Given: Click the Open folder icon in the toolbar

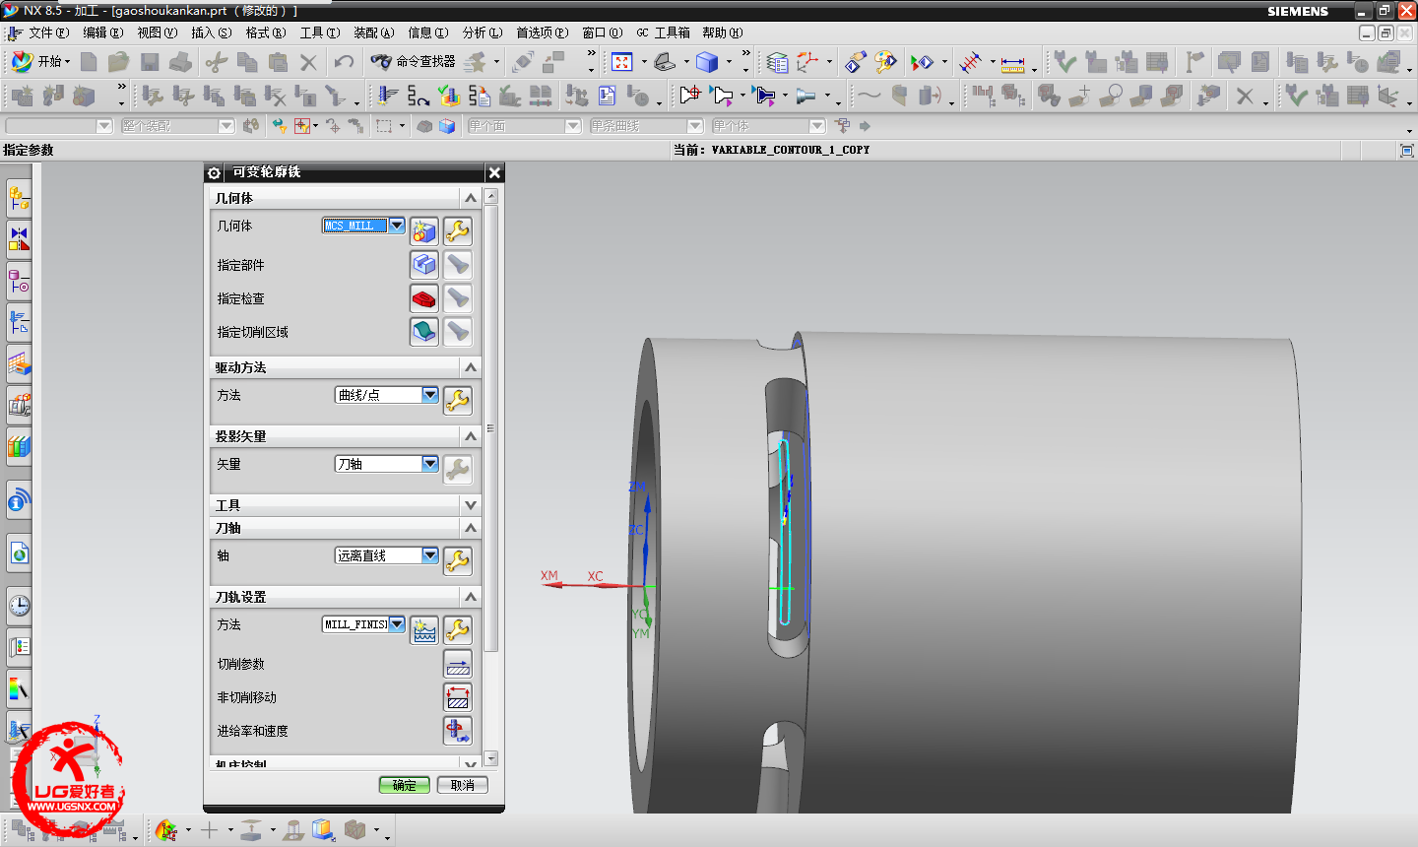Looking at the screenshot, I should click(118, 62).
